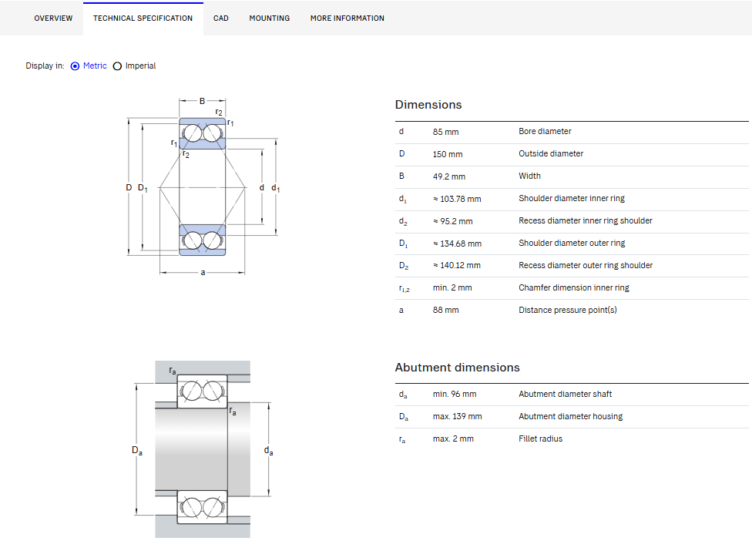This screenshot has width=752, height=541.
Task: Click the ≈ 103.78 mm value
Action: [x=457, y=199]
